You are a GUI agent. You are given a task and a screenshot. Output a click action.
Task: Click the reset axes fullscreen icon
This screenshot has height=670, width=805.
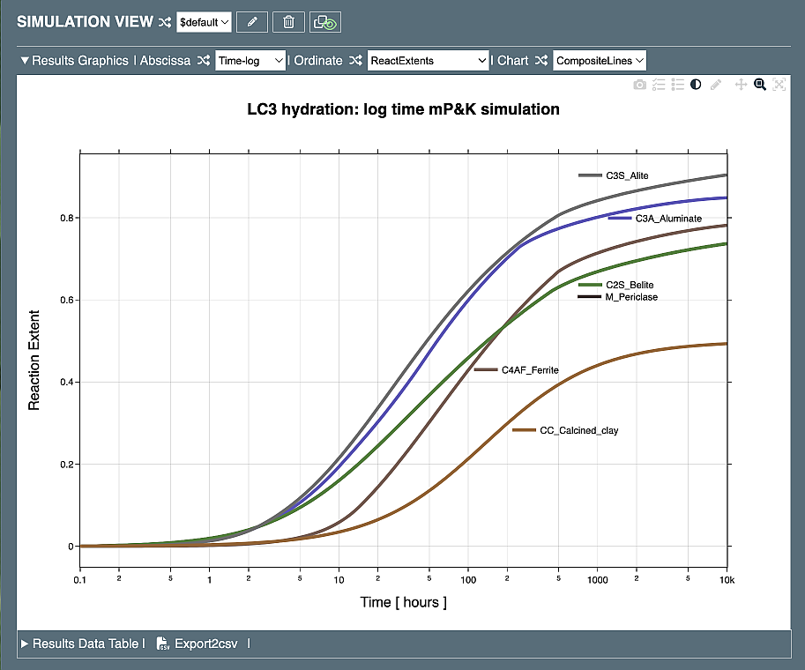pyautogui.click(x=779, y=85)
